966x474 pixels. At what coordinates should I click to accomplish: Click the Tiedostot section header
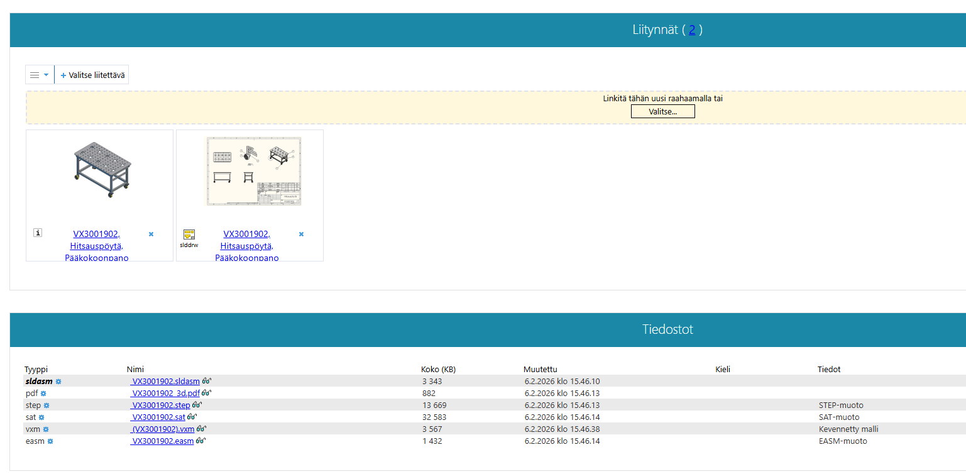click(667, 329)
